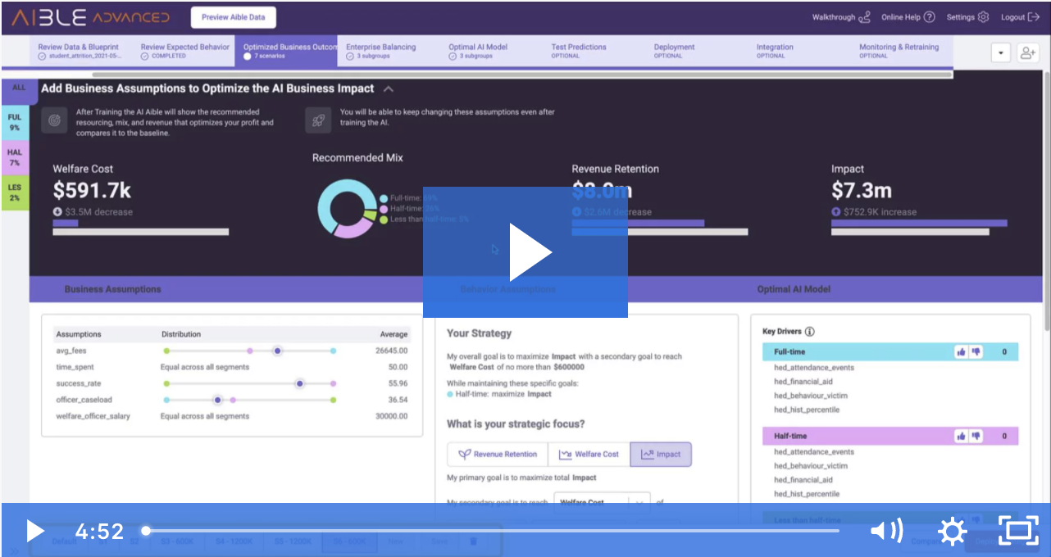
Task: Click hed_behaviour_victim under Half-time
Action: tap(811, 466)
